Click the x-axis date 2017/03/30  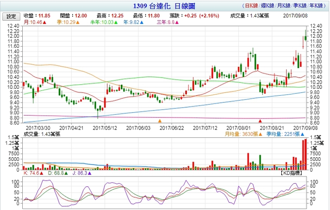(x=38, y=128)
